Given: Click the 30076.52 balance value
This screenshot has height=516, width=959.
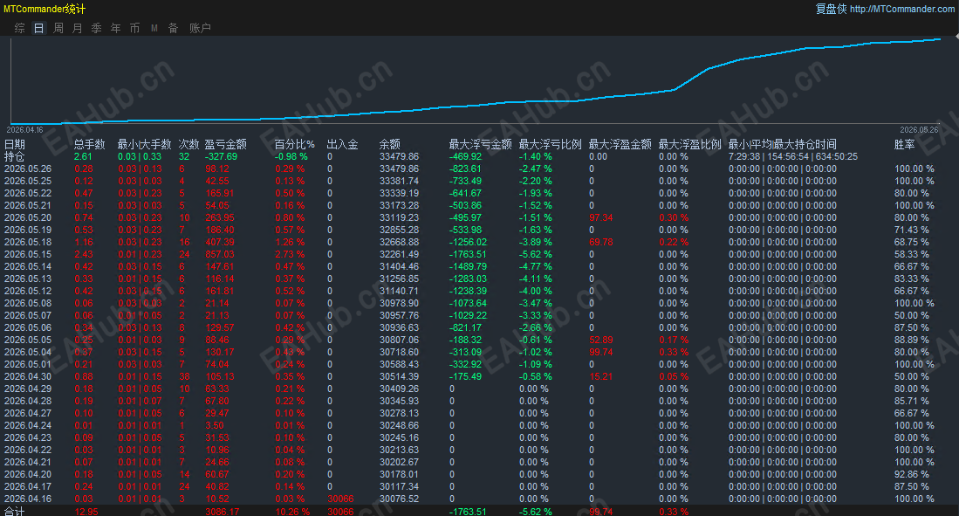Looking at the screenshot, I should (x=400, y=499).
